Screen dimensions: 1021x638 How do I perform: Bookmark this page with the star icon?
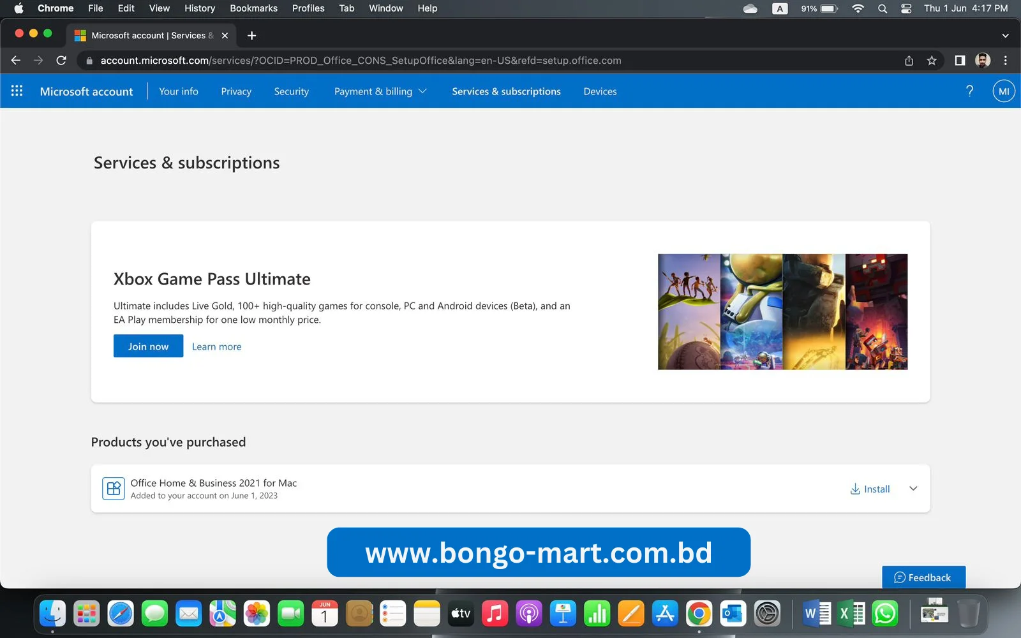tap(932, 60)
